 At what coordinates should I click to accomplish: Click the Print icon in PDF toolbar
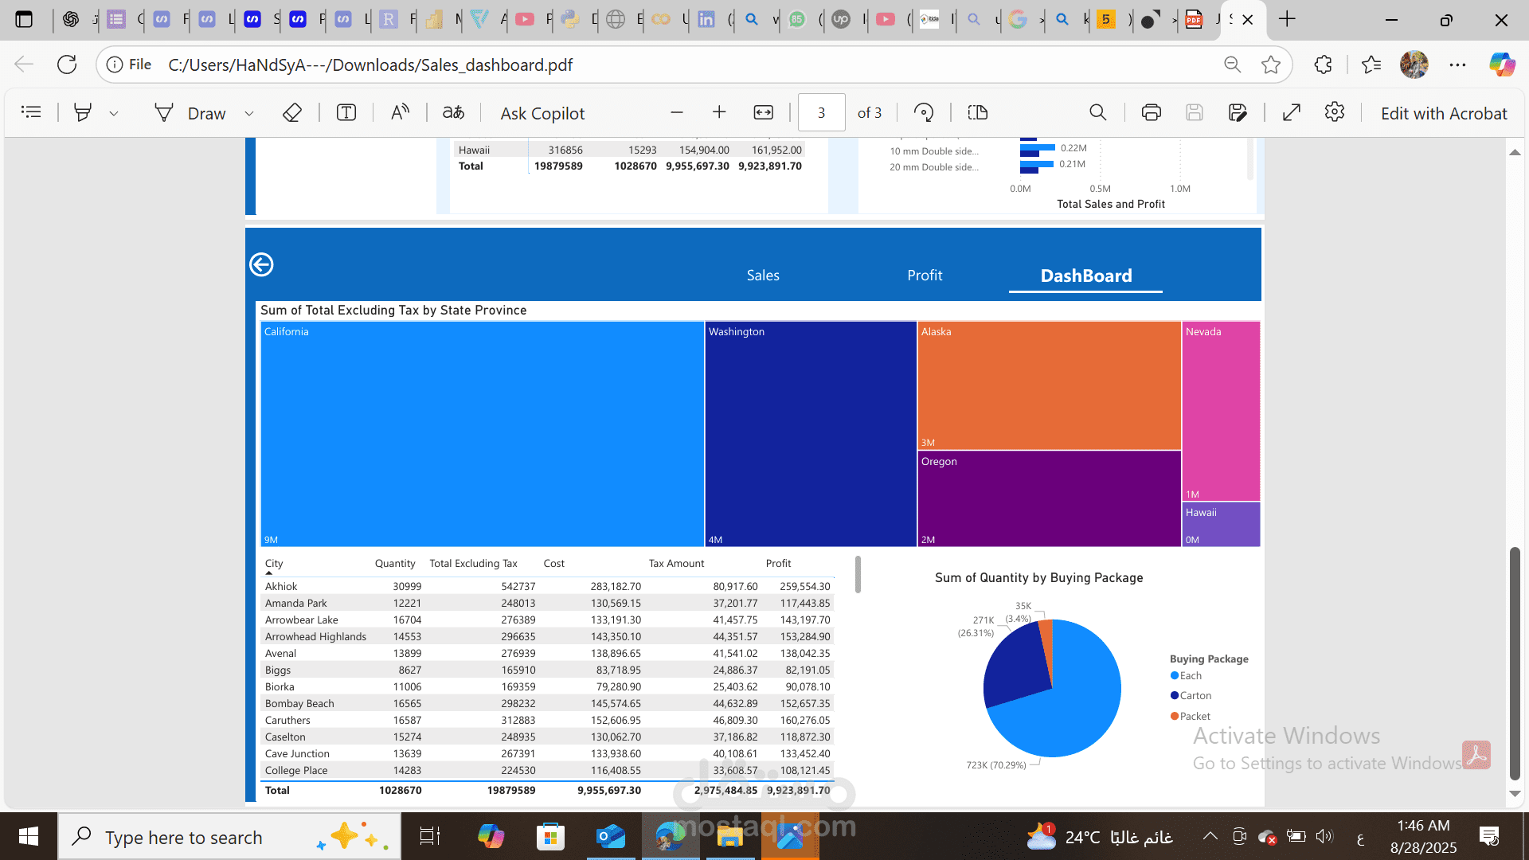[x=1151, y=113]
